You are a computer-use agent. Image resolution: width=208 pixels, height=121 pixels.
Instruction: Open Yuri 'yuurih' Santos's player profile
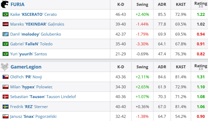pyautogui.click(x=29, y=54)
